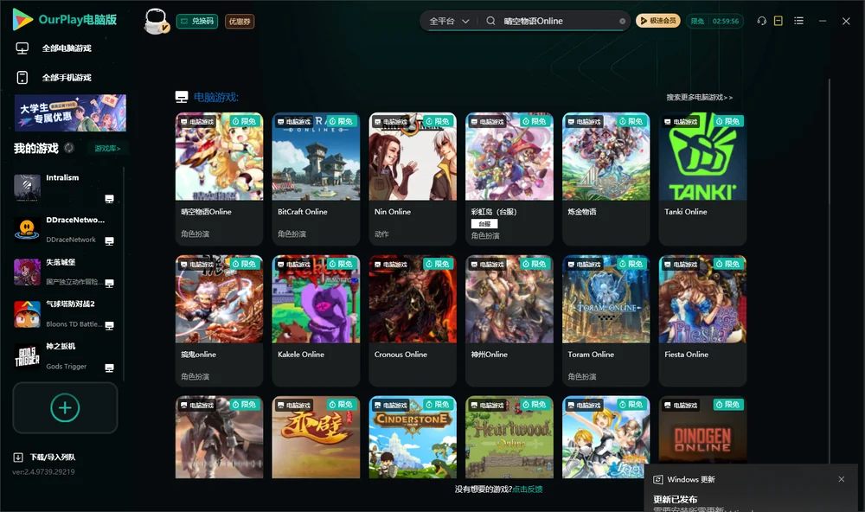Open the BitCraft Online game card
865x512 pixels.
(x=316, y=179)
